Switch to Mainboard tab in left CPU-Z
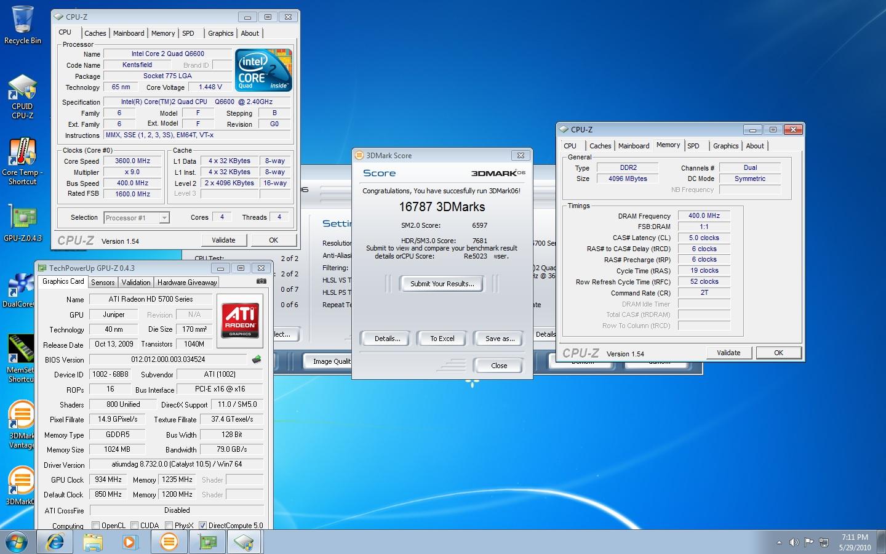This screenshot has height=554, width=886. coord(129,33)
